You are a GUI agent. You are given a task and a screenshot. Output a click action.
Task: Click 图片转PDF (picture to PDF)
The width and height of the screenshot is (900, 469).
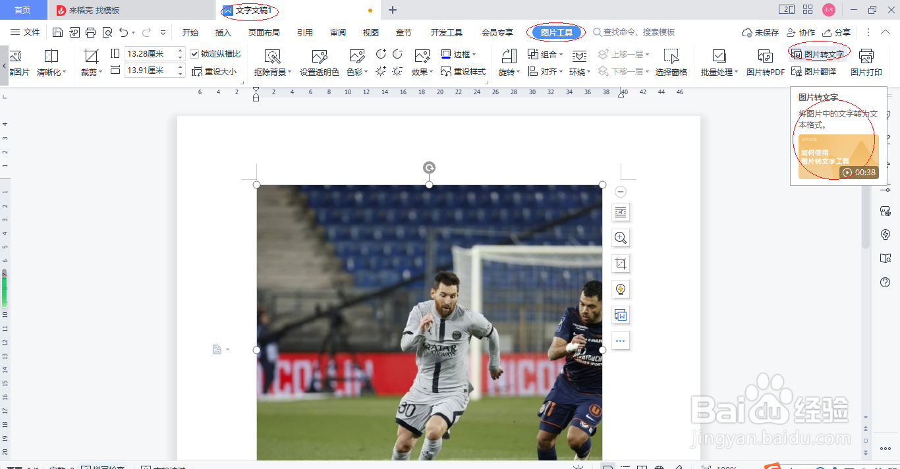click(x=765, y=63)
